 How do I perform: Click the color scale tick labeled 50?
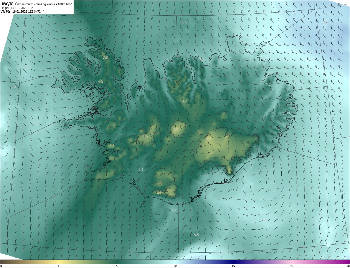pyautogui.click(x=348, y=266)
